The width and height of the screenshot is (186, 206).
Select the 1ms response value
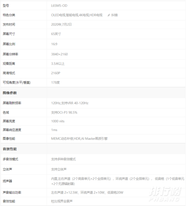coord(54,130)
